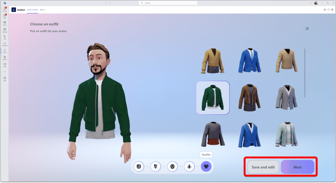Choose the light mint cardigan outfit
The image size is (336, 183).
coord(286,134)
